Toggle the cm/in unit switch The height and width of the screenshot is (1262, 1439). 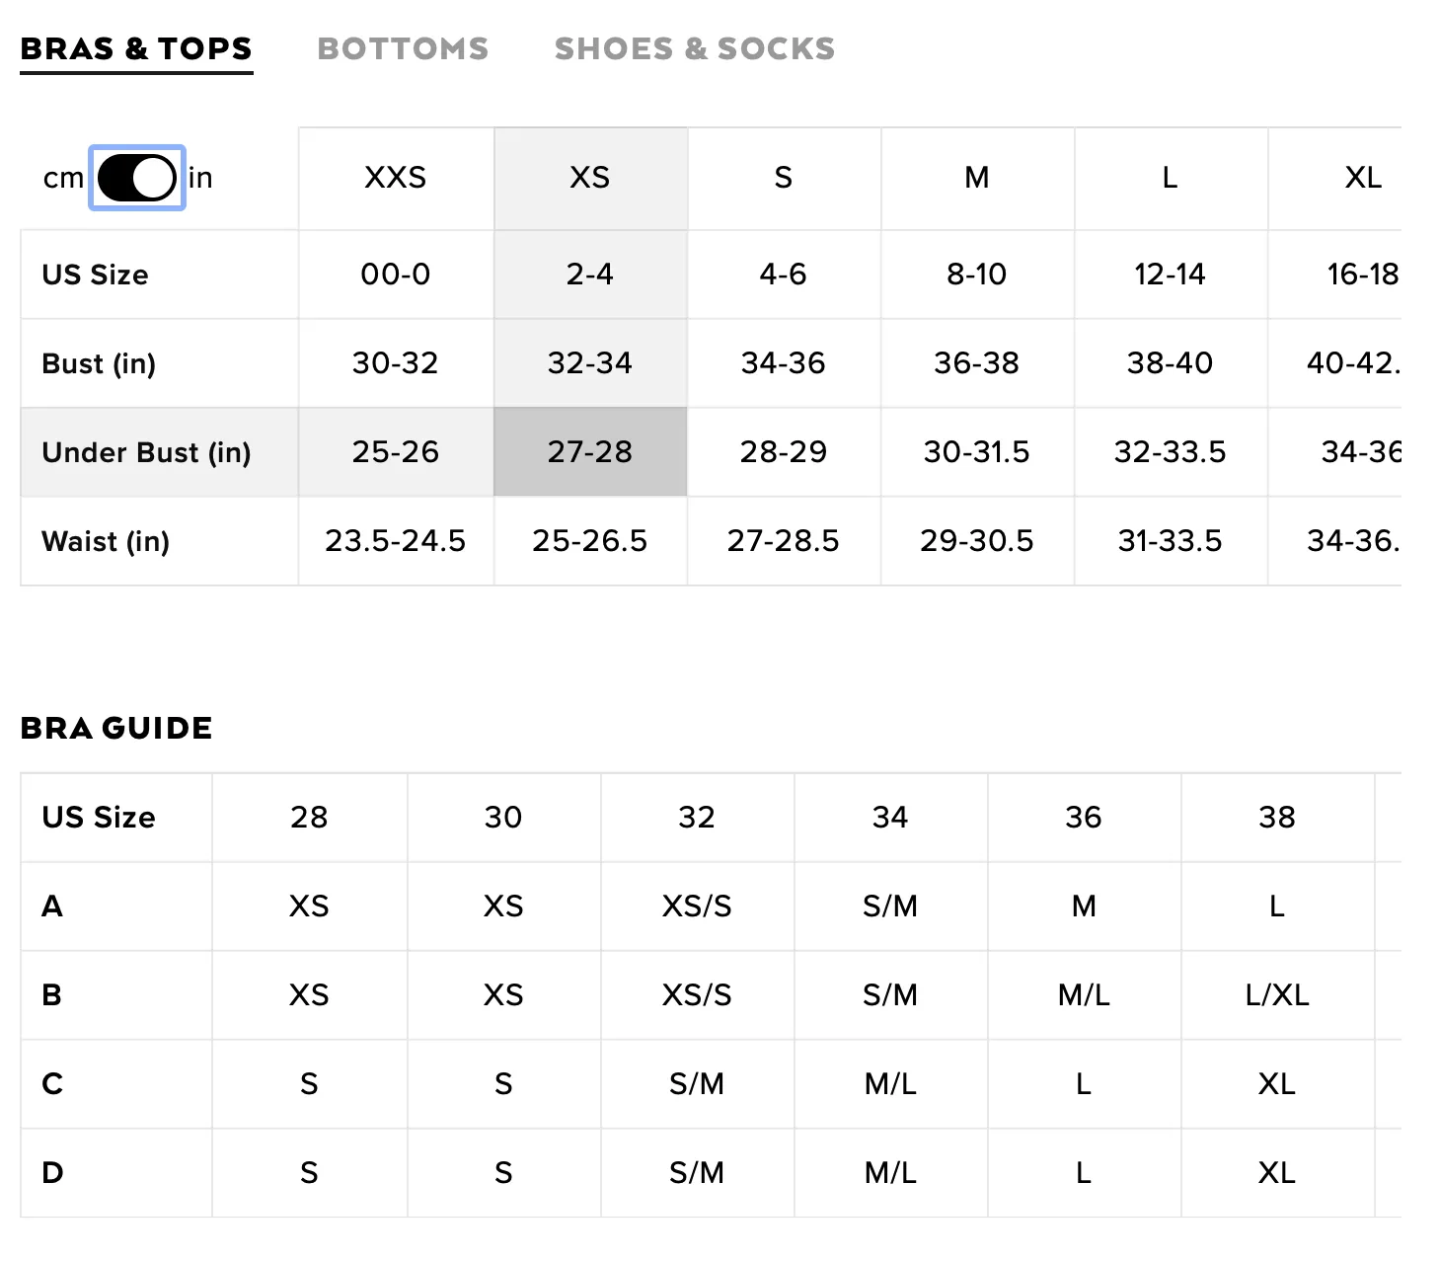(x=137, y=178)
